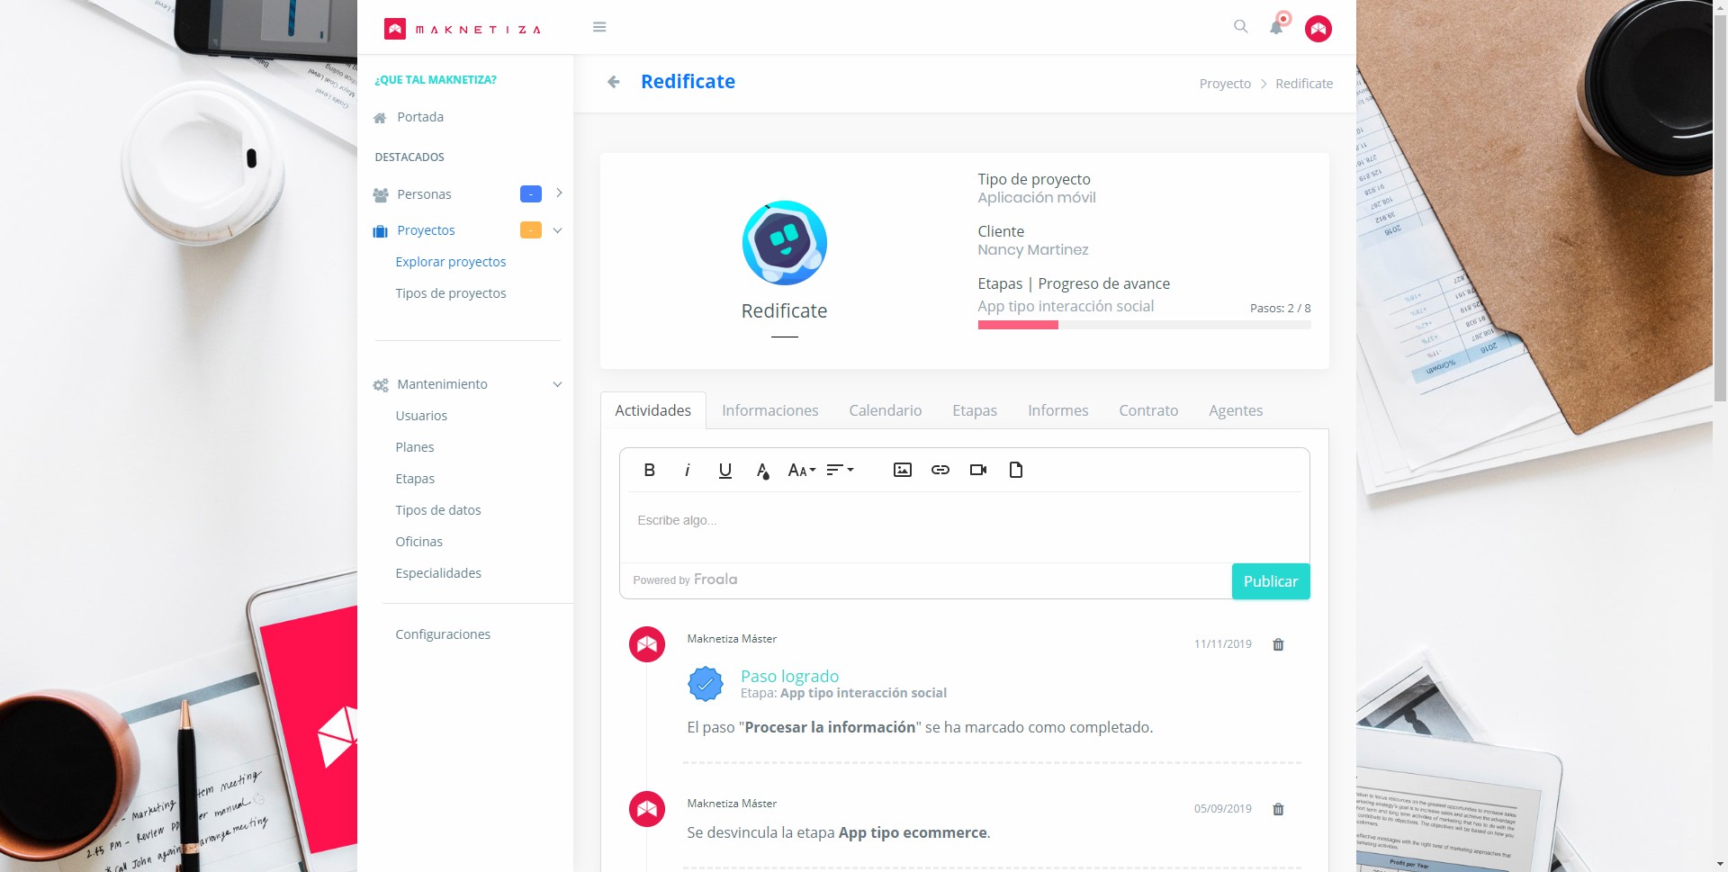1728x872 pixels.
Task: Toggle italic formatting in editor
Action: click(688, 470)
